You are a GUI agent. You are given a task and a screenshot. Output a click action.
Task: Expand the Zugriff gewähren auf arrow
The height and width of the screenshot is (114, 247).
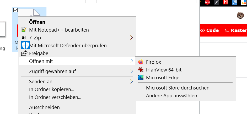tap(132, 71)
